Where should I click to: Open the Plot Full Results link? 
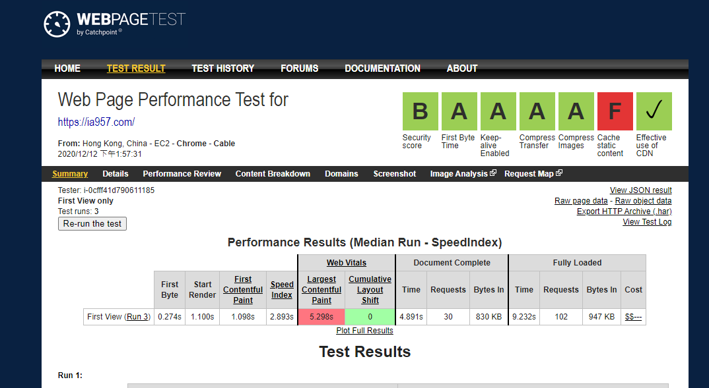364,331
